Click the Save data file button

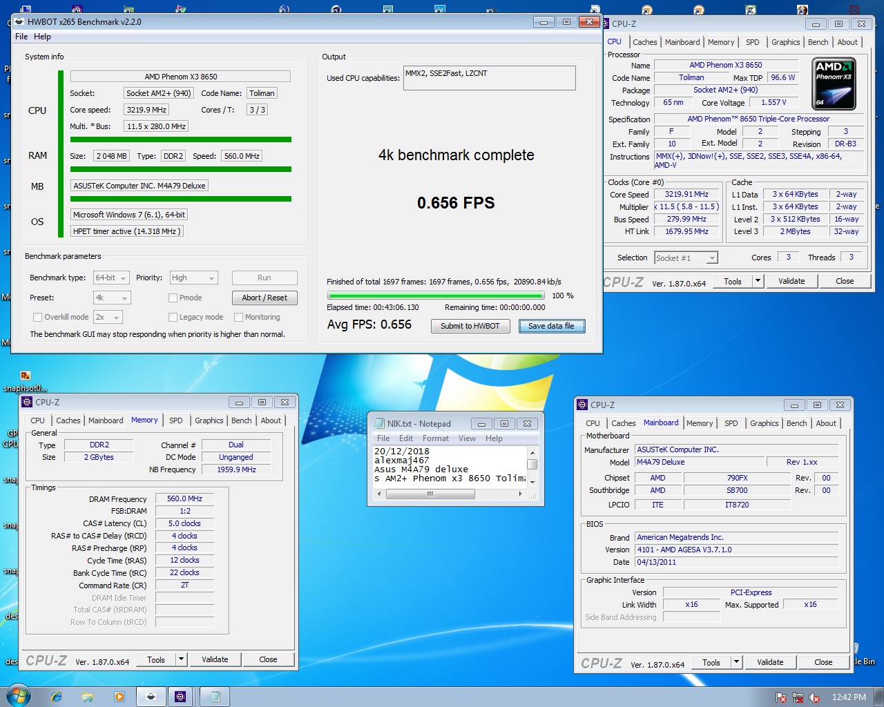click(552, 326)
